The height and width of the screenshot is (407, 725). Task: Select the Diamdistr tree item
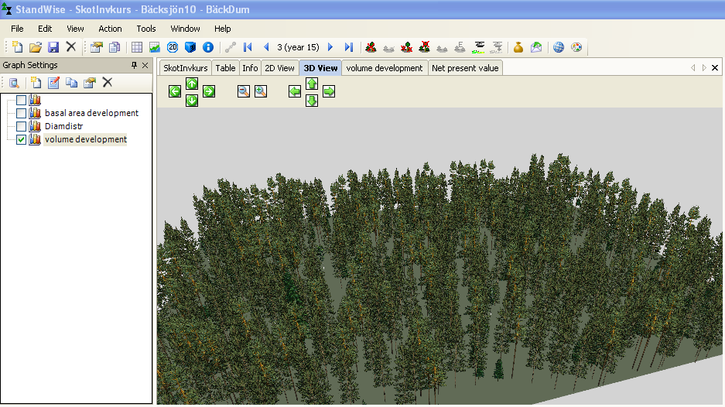[x=63, y=126]
